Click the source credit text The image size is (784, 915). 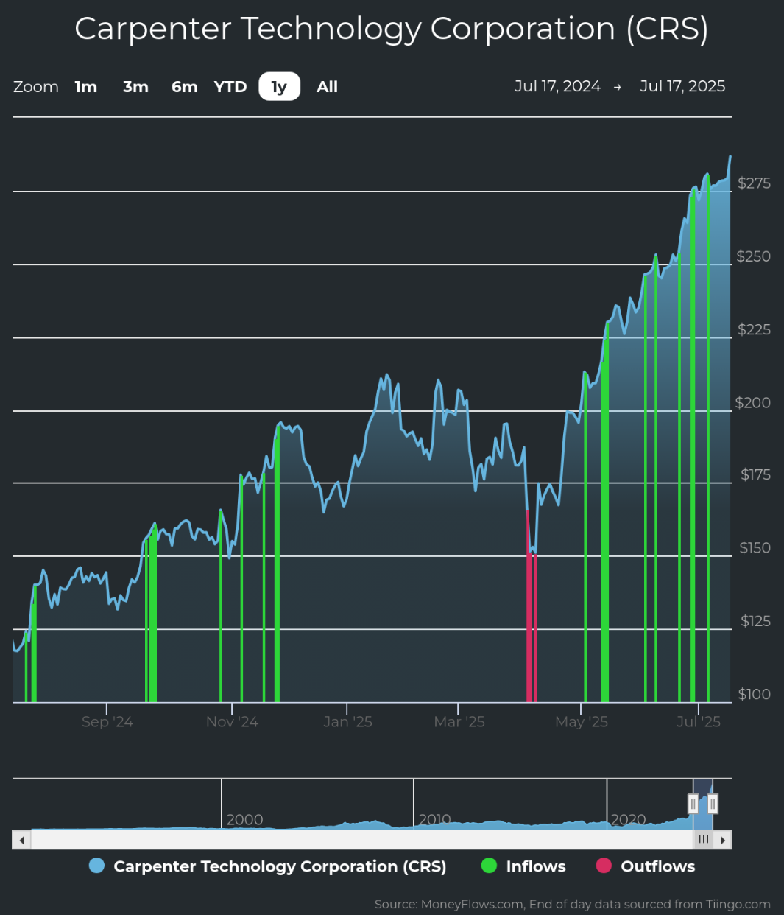click(x=573, y=904)
